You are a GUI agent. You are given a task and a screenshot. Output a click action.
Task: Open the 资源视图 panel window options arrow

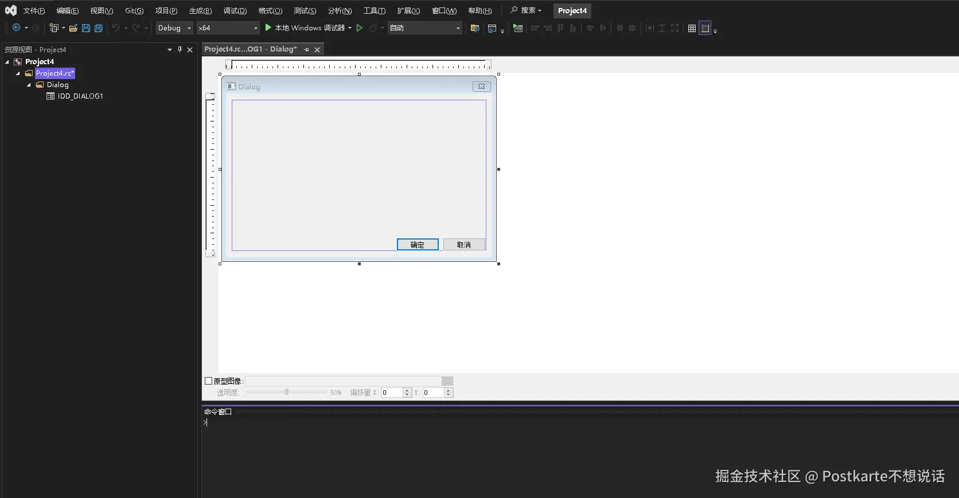(x=169, y=49)
